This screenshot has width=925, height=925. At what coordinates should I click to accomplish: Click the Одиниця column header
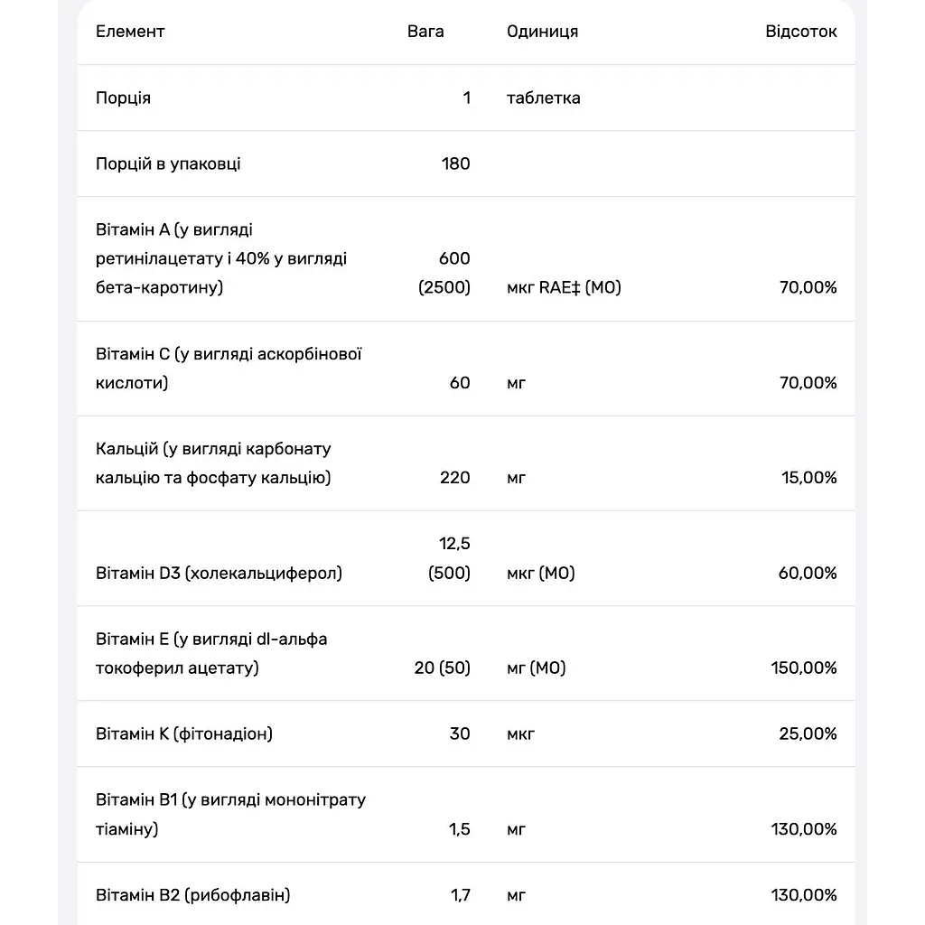[x=542, y=32]
